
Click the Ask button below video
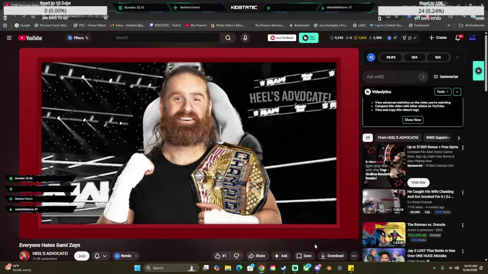[281, 256]
